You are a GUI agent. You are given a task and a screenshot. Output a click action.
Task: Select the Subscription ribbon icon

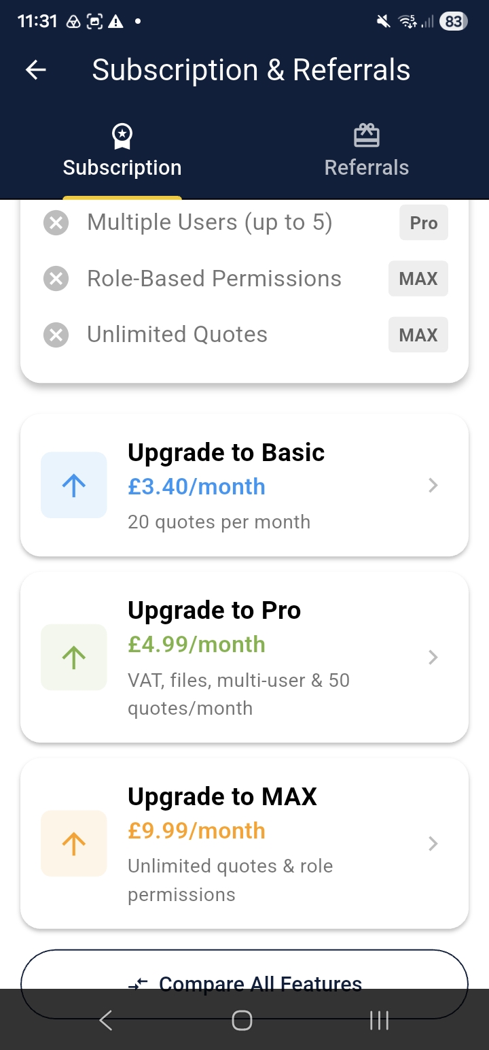click(122, 136)
